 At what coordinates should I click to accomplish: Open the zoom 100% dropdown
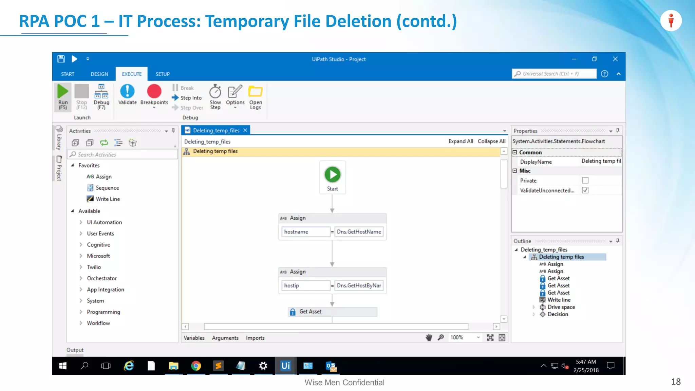pyautogui.click(x=478, y=337)
